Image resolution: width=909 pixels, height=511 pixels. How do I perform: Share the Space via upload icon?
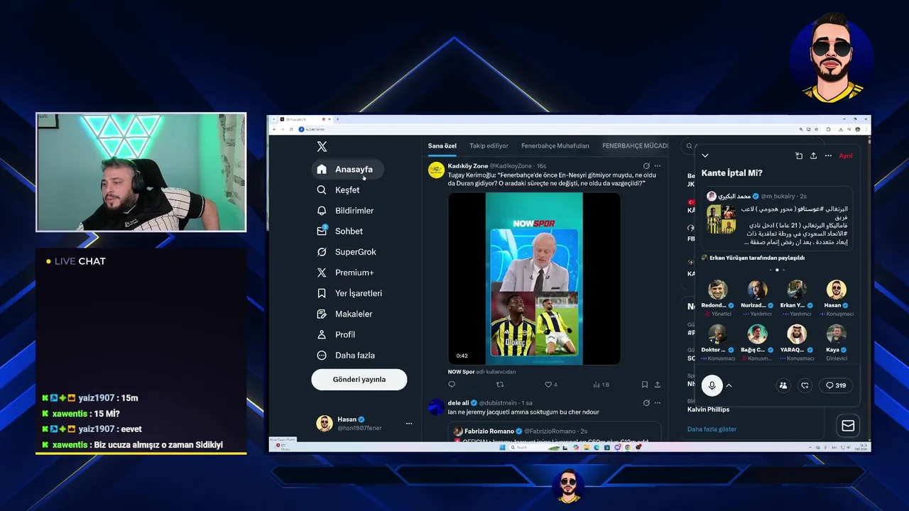point(814,155)
